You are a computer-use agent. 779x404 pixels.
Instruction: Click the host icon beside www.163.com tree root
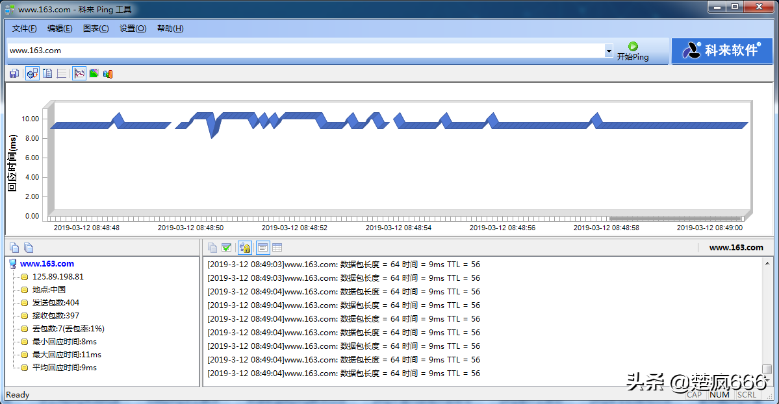[13, 264]
